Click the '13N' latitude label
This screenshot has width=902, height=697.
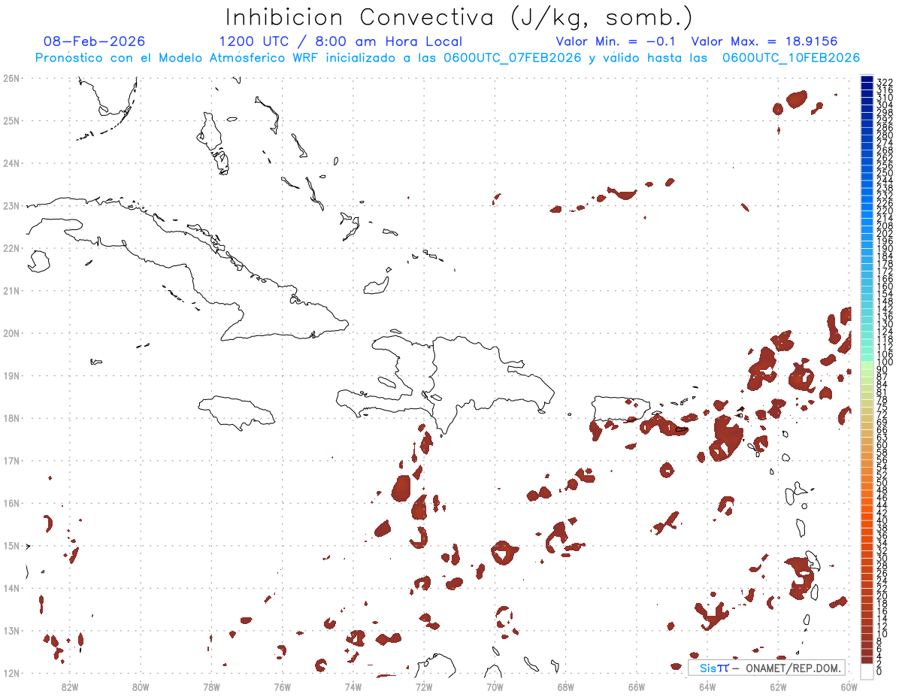(11, 630)
